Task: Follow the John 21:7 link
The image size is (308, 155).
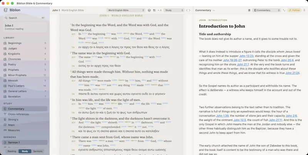Action: click(x=243, y=65)
